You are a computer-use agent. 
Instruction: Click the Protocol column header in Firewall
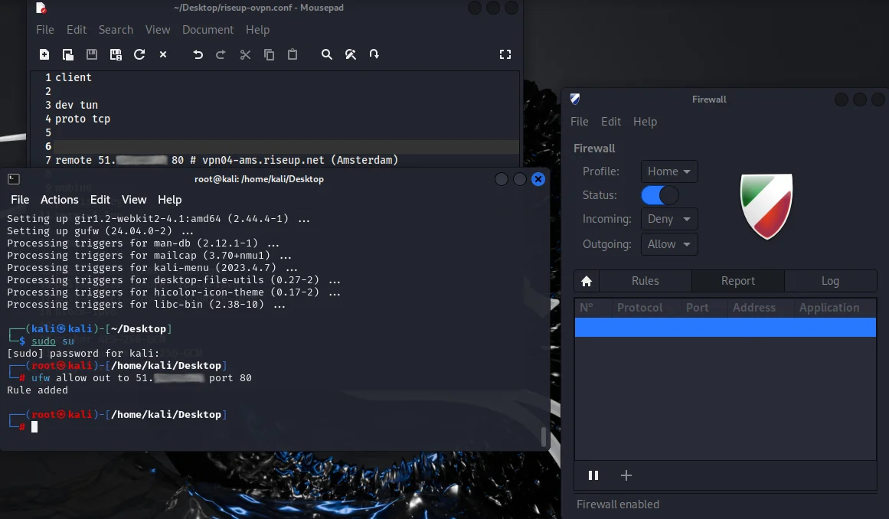coord(639,308)
